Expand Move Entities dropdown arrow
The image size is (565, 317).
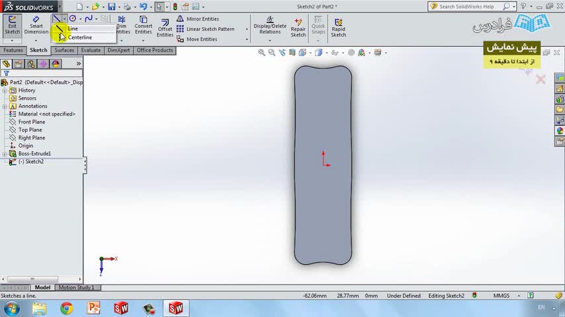pos(247,39)
